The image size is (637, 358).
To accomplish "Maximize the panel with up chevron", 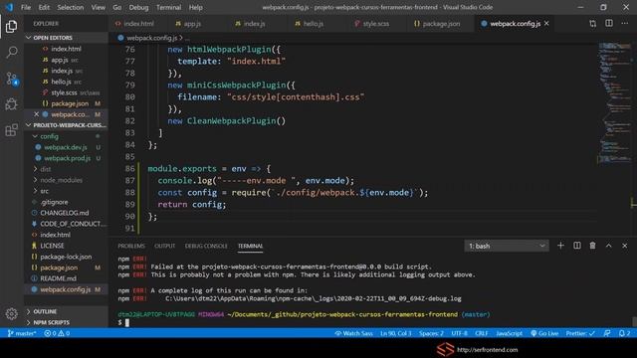I will click(x=608, y=246).
